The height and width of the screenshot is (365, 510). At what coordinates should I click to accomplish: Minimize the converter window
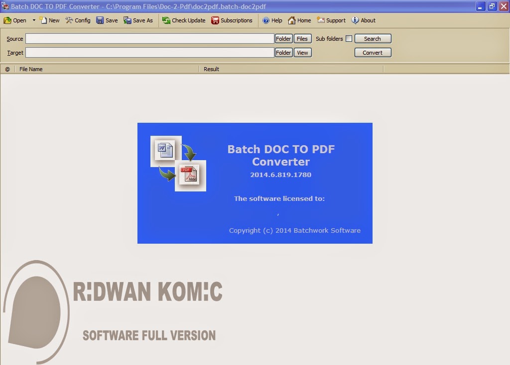pyautogui.click(x=480, y=6)
